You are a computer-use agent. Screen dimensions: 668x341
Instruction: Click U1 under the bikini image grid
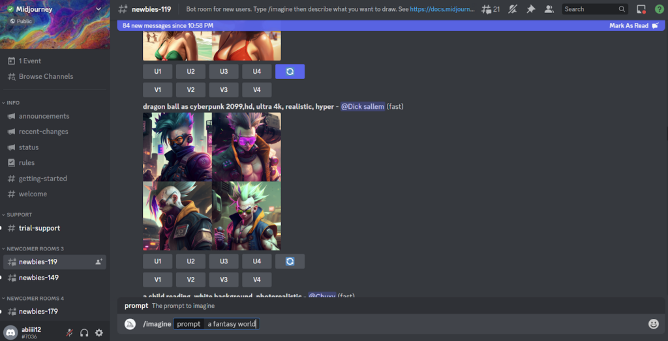coord(158,72)
